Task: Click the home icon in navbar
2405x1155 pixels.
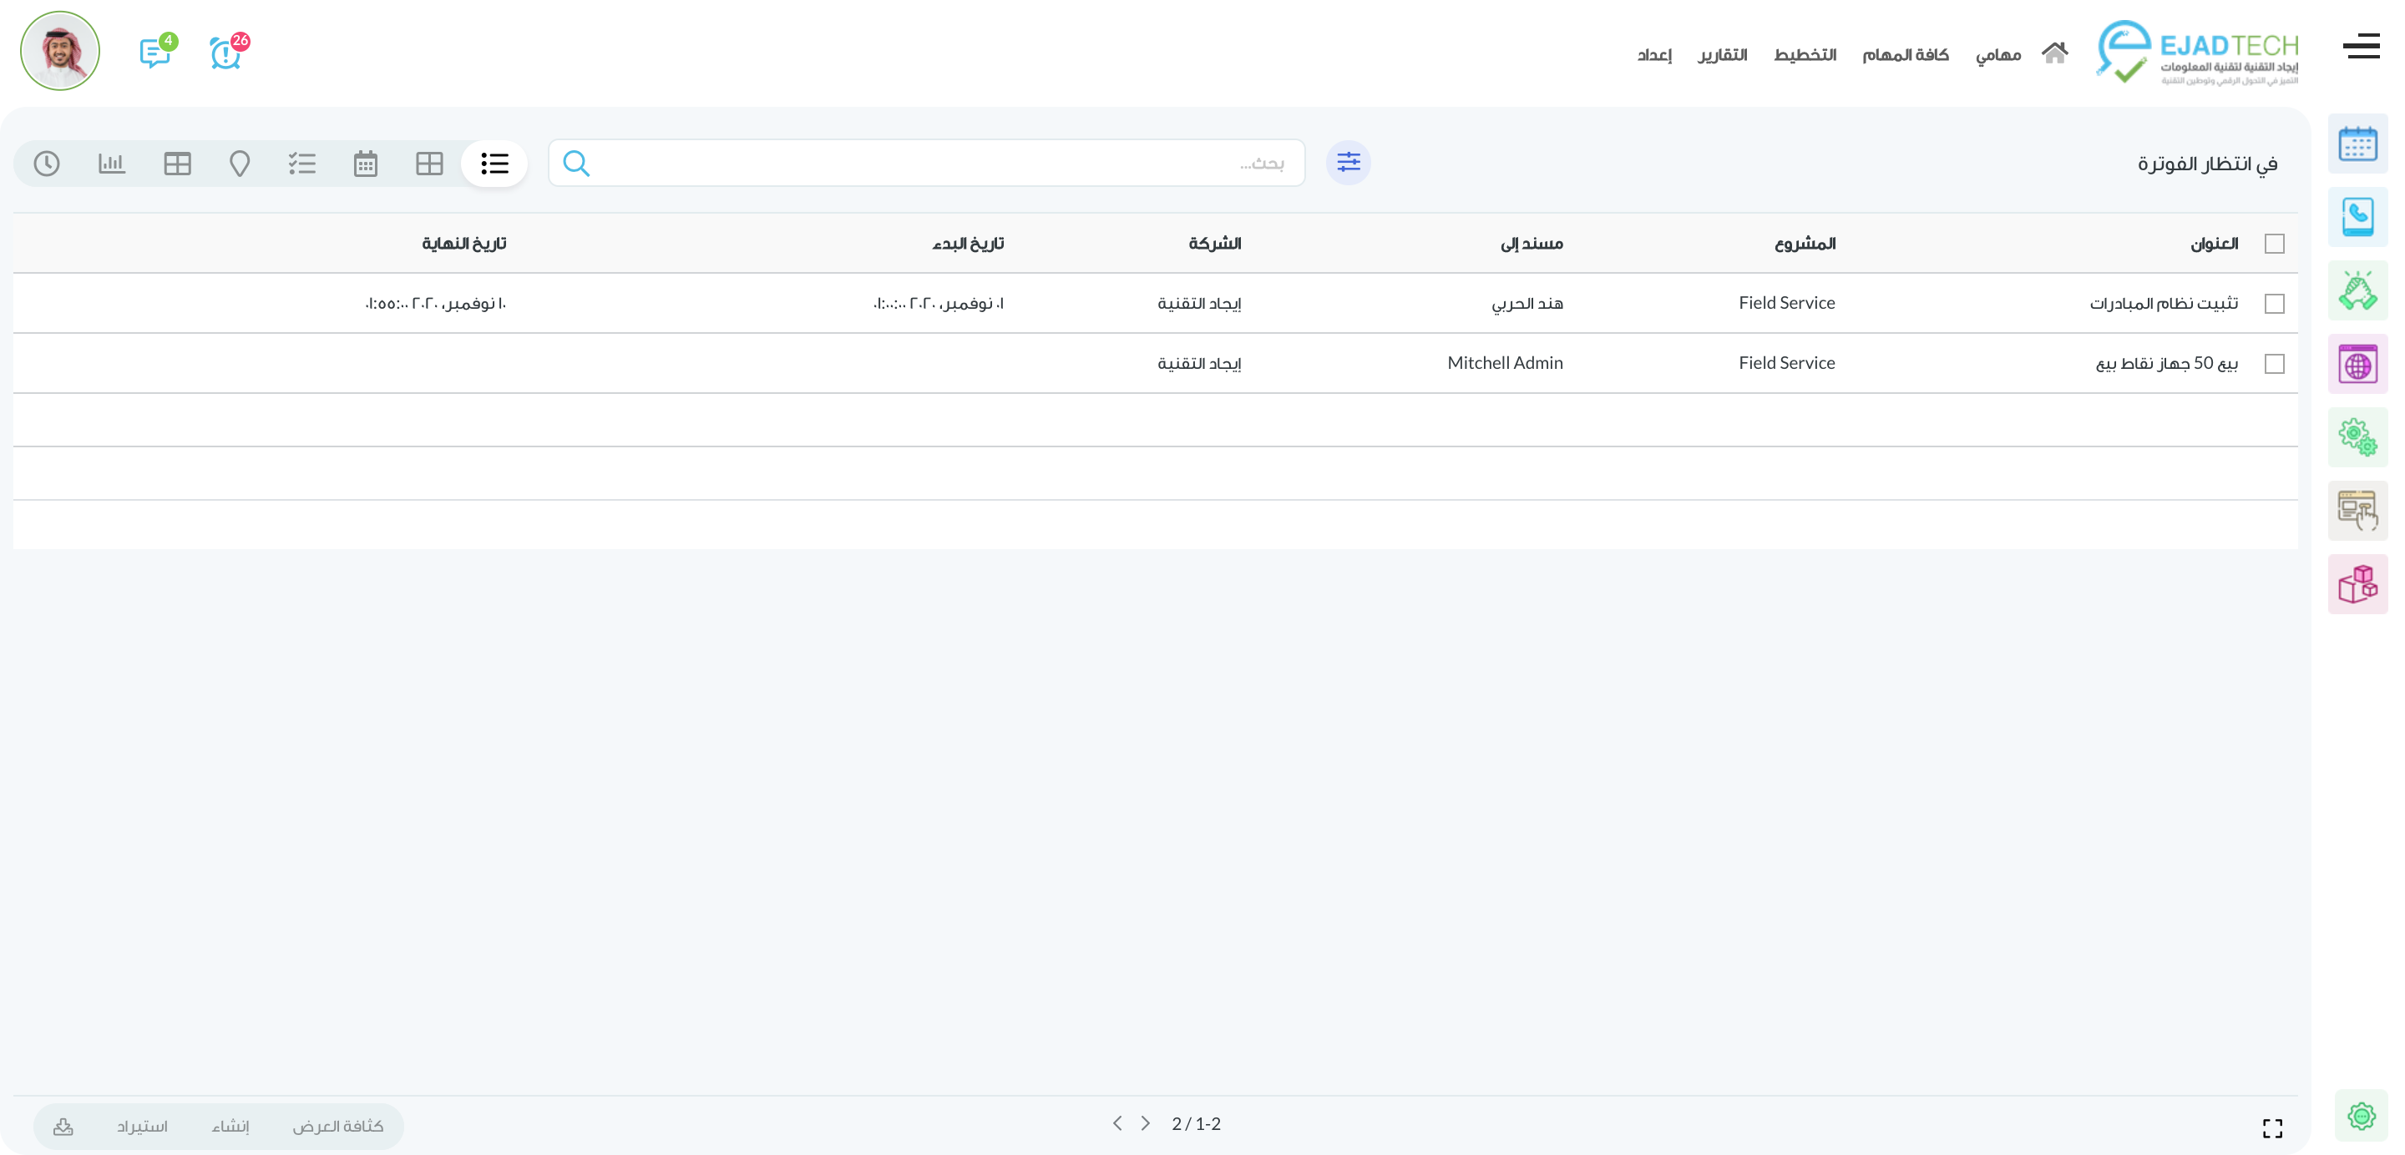Action: click(x=2054, y=53)
